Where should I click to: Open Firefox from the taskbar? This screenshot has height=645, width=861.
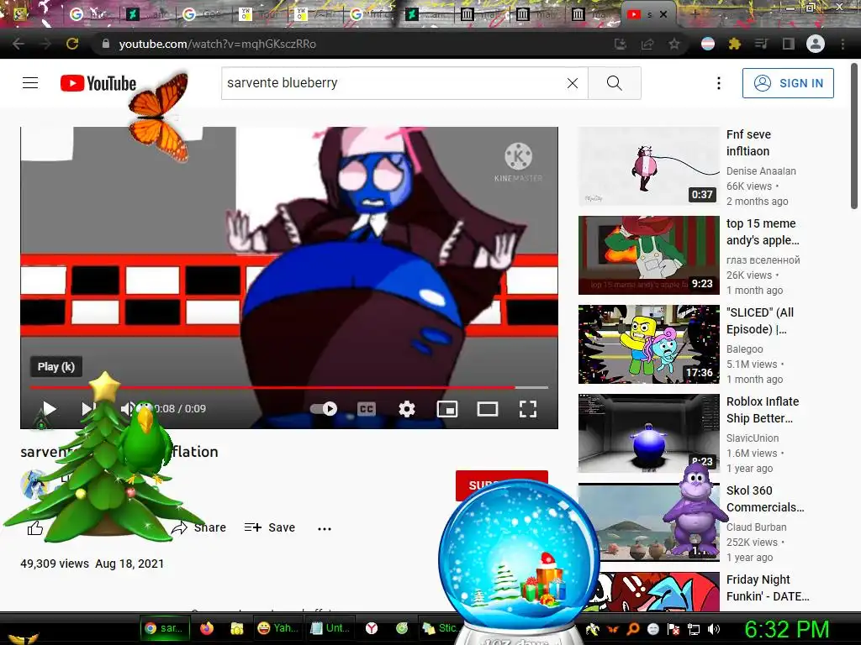[207, 628]
